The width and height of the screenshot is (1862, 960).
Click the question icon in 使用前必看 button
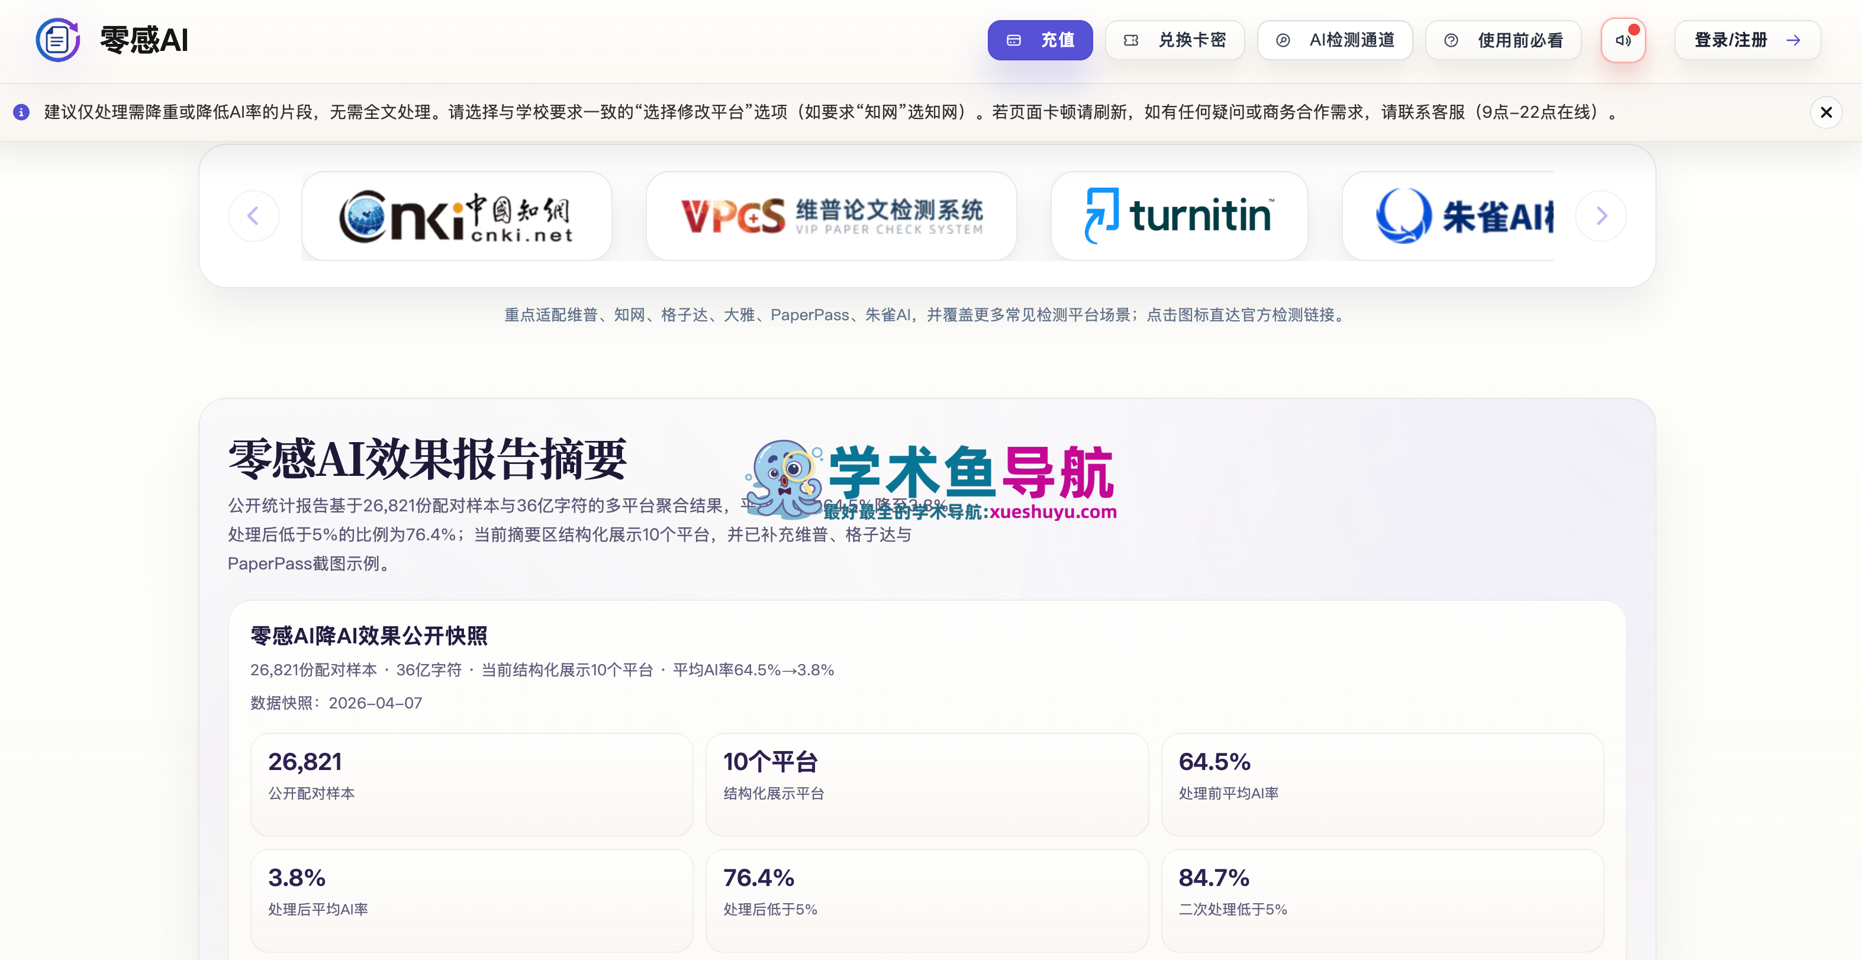pos(1451,40)
